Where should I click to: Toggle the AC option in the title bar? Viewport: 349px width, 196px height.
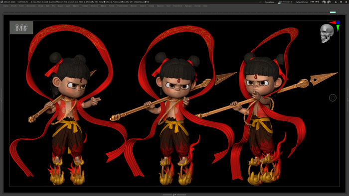pos(260,2)
